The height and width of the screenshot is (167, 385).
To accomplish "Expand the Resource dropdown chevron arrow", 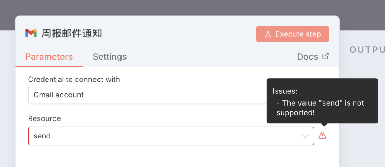I will [305, 136].
